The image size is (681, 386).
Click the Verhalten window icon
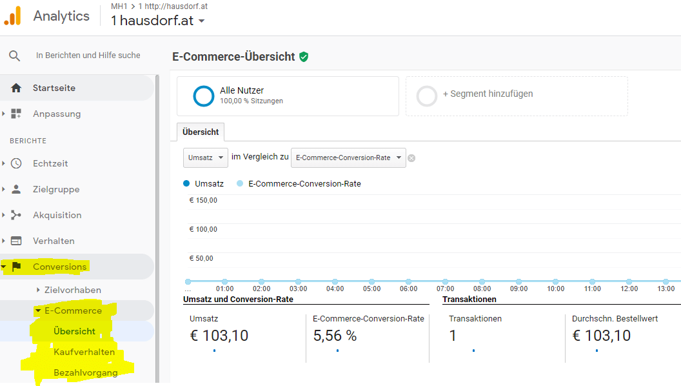(16, 241)
